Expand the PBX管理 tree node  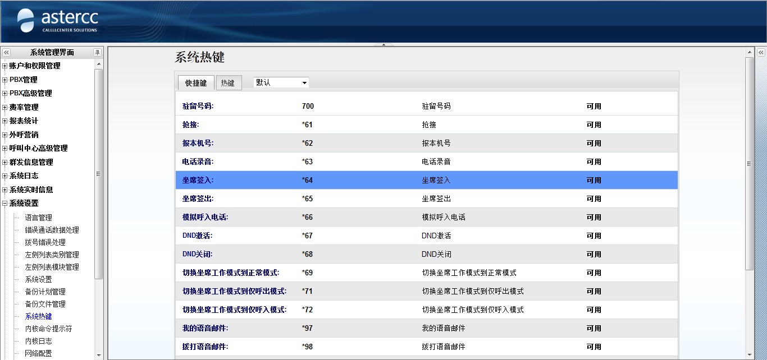(5, 80)
